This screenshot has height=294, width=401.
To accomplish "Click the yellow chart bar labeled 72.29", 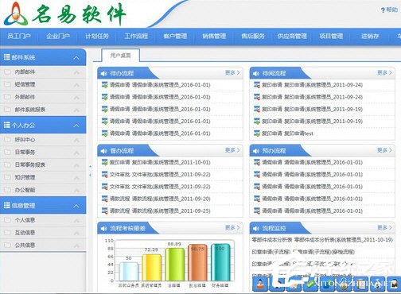I will 151,268.
